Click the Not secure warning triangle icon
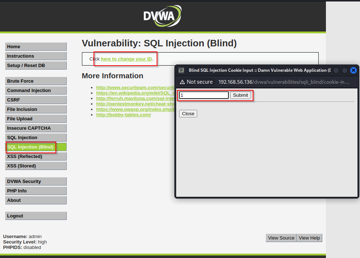The height and width of the screenshot is (258, 360). pos(182,82)
